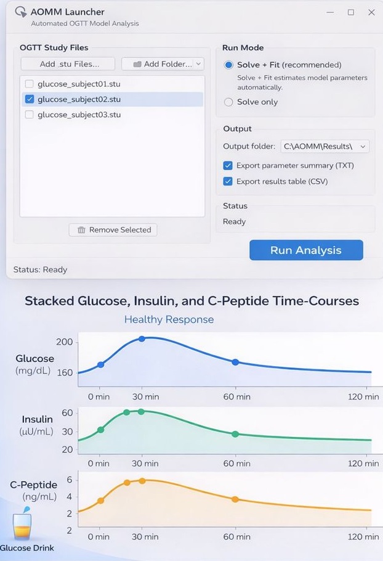Screen dimensions: 383x561
Task: Uncheck the glucose_subject02.stu checkbox
Action: (29, 99)
